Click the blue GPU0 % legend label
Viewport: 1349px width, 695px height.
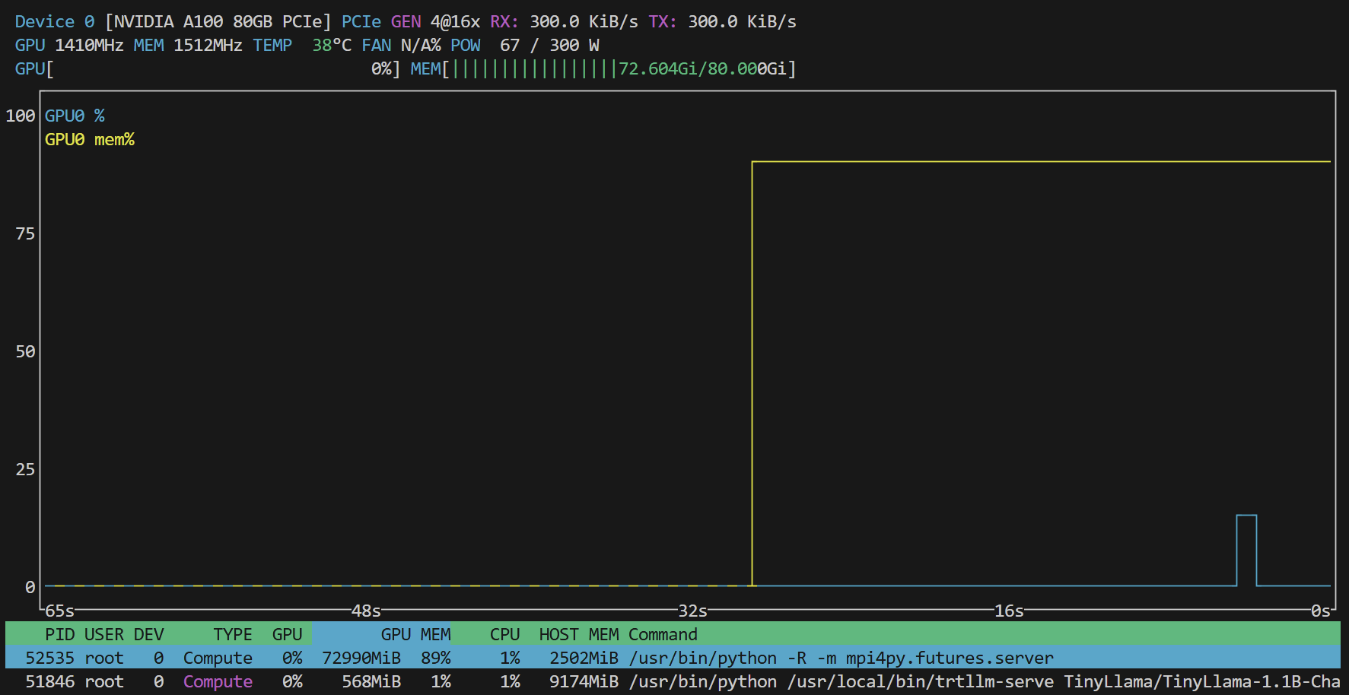[75, 116]
